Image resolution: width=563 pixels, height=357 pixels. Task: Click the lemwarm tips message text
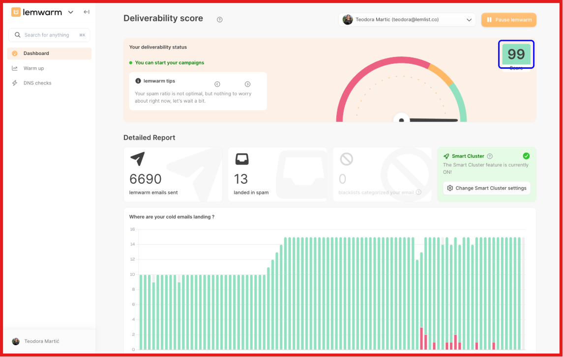pyautogui.click(x=193, y=97)
